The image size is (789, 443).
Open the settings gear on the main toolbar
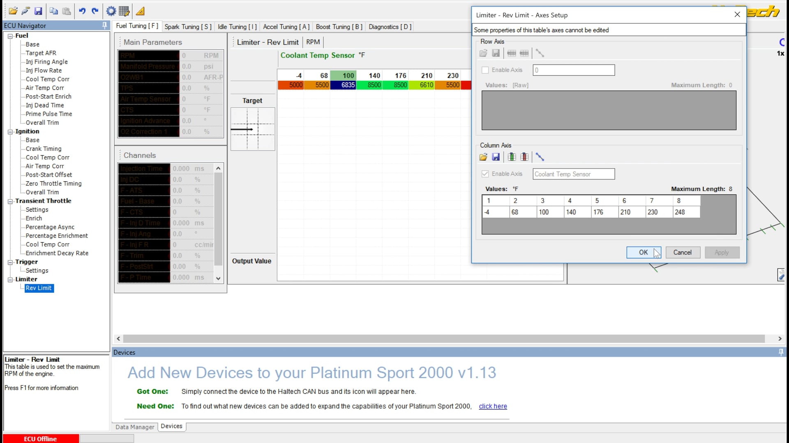[x=111, y=11]
